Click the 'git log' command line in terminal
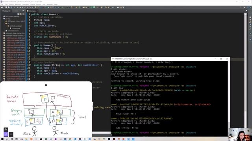This screenshot has width=252, height=141. click(x=117, y=88)
